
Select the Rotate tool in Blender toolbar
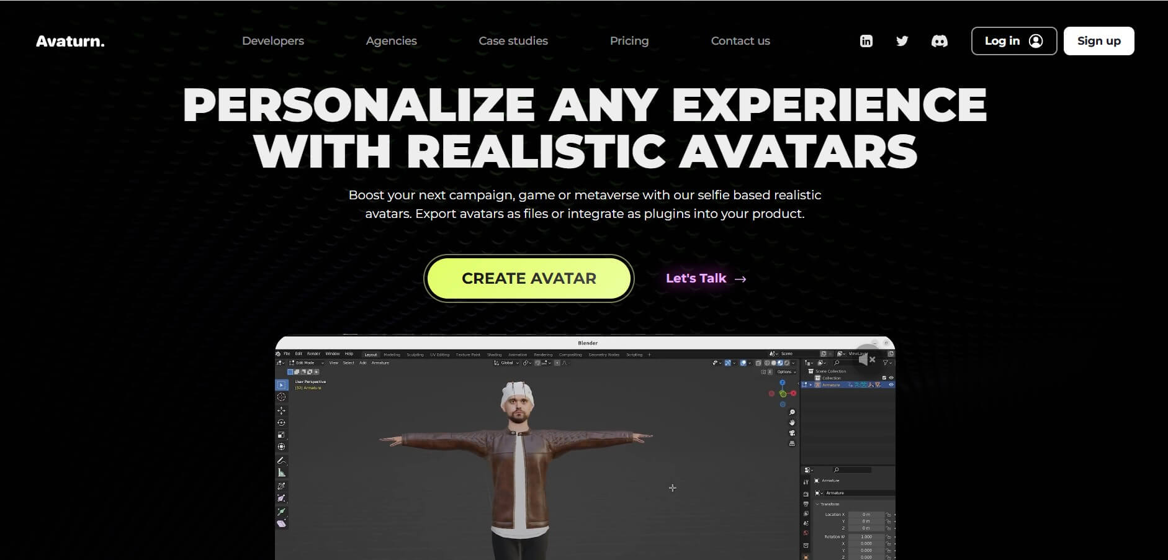(281, 423)
